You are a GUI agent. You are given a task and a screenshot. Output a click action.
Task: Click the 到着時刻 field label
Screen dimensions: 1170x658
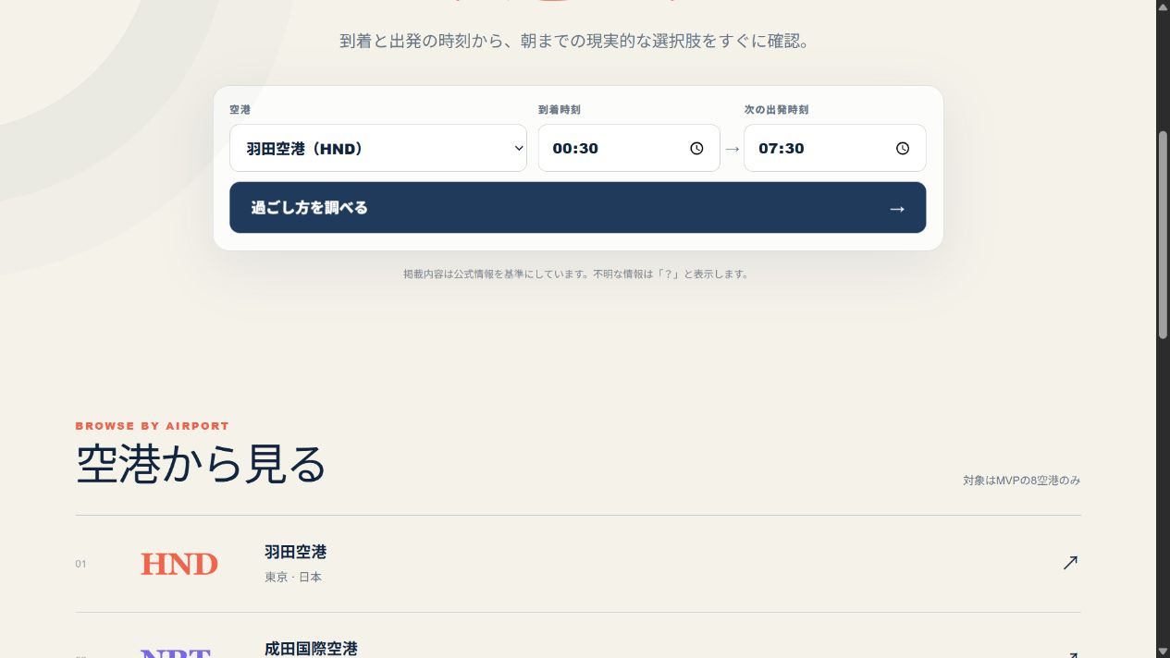coord(560,110)
